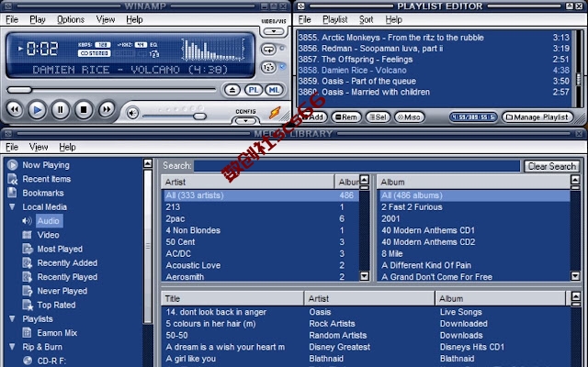Select playlist entry Oasis Married with children
This screenshot has width=588, height=367.
pos(434,92)
